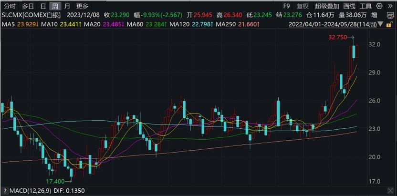Viewport: 397px width, 196px height.
Task: Open the 工具 tools menu
Action: 366,6
